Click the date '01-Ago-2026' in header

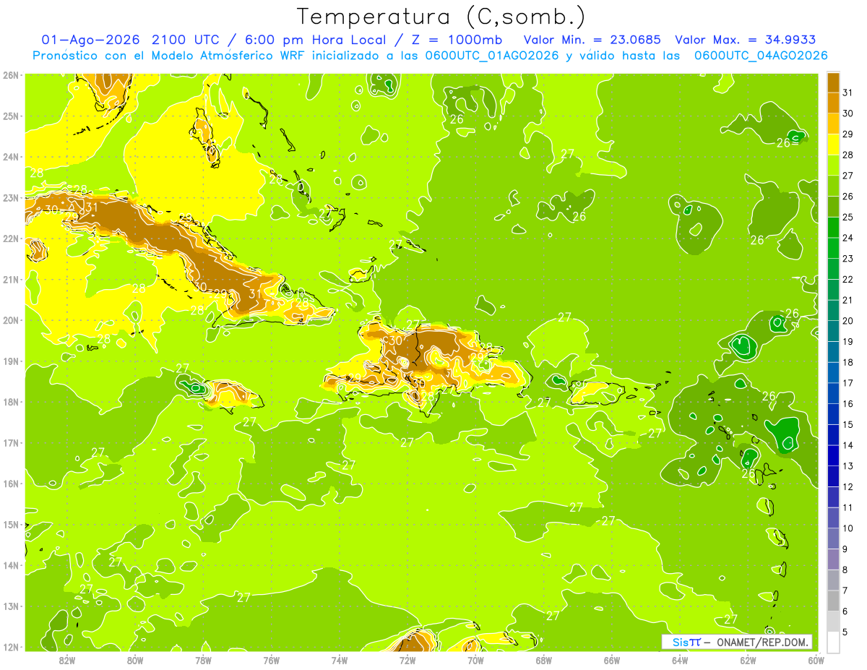91,40
